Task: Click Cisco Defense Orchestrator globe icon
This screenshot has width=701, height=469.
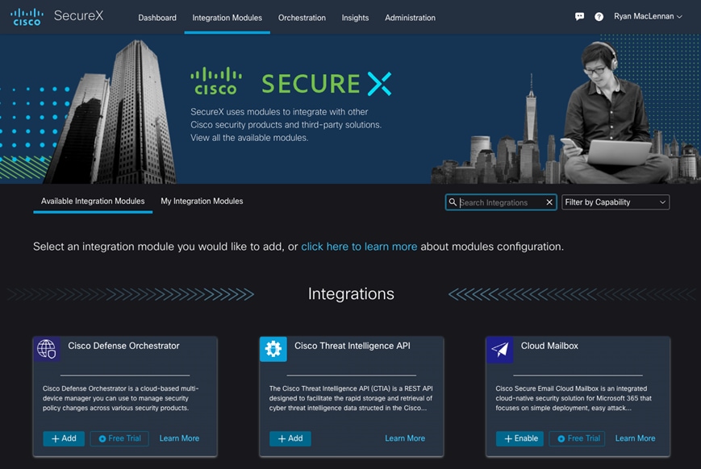Action: [x=47, y=349]
